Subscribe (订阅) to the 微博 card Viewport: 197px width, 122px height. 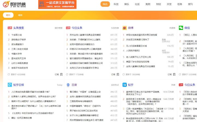click(x=169, y=74)
